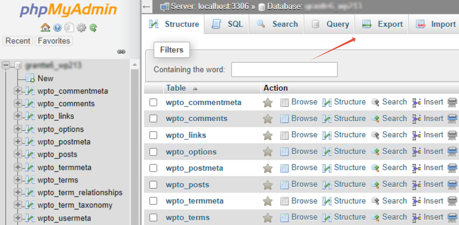Sort by the Table column header
This screenshot has width=459, height=225.
coord(176,88)
